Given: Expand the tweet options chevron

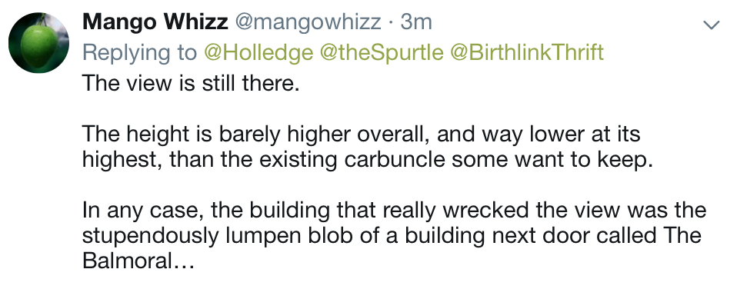Looking at the screenshot, I should click(711, 25).
